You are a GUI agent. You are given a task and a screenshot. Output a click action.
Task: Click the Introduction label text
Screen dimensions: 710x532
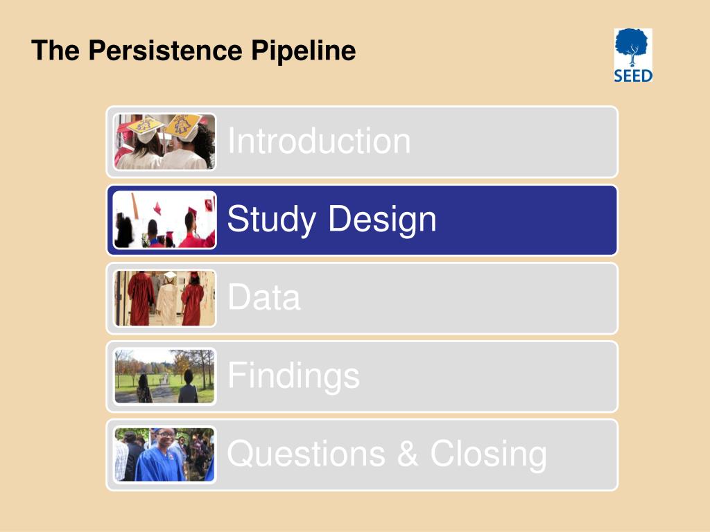coord(319,141)
